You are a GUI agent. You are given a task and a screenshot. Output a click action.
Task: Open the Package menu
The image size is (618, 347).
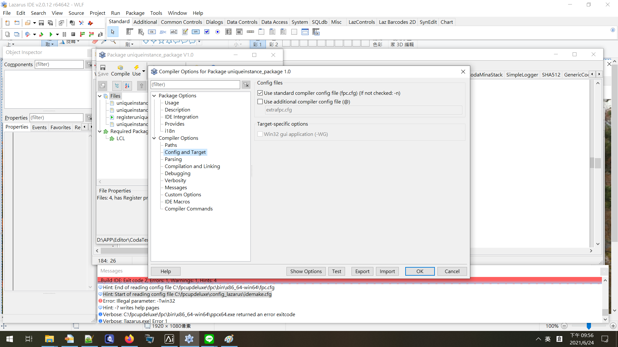point(135,13)
